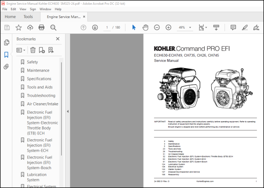Image resolution: width=264 pixels, height=188 pixels.
Task: Delete the selected bookmark trash icon
Action: (33, 50)
